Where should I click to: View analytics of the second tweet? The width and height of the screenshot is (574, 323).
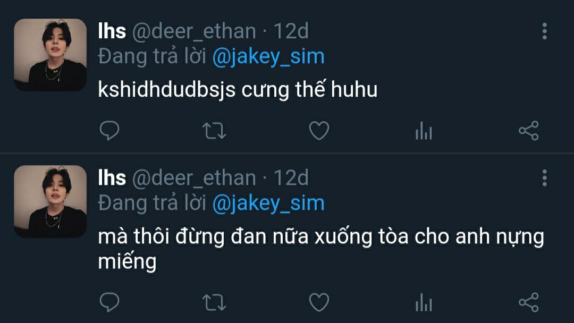pyautogui.click(x=424, y=302)
